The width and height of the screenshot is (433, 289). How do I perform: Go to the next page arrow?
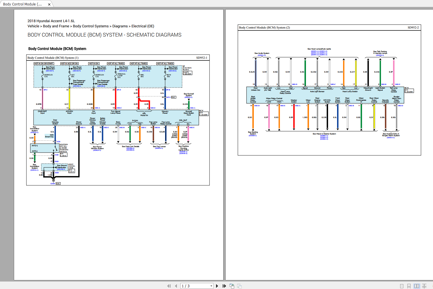tap(217, 286)
